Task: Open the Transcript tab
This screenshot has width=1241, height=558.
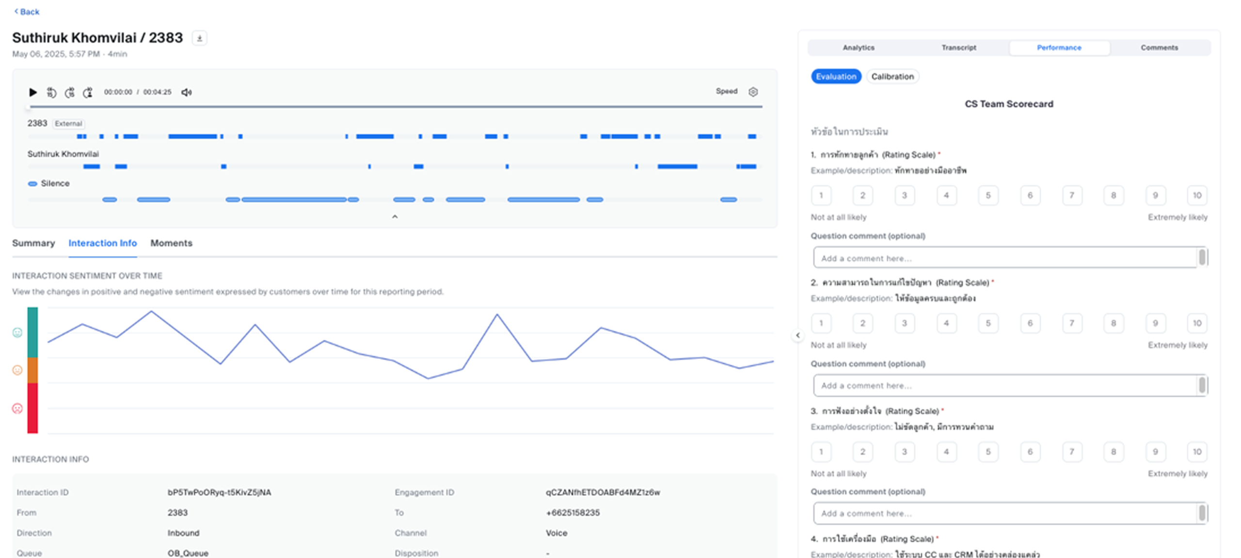Action: 958,48
